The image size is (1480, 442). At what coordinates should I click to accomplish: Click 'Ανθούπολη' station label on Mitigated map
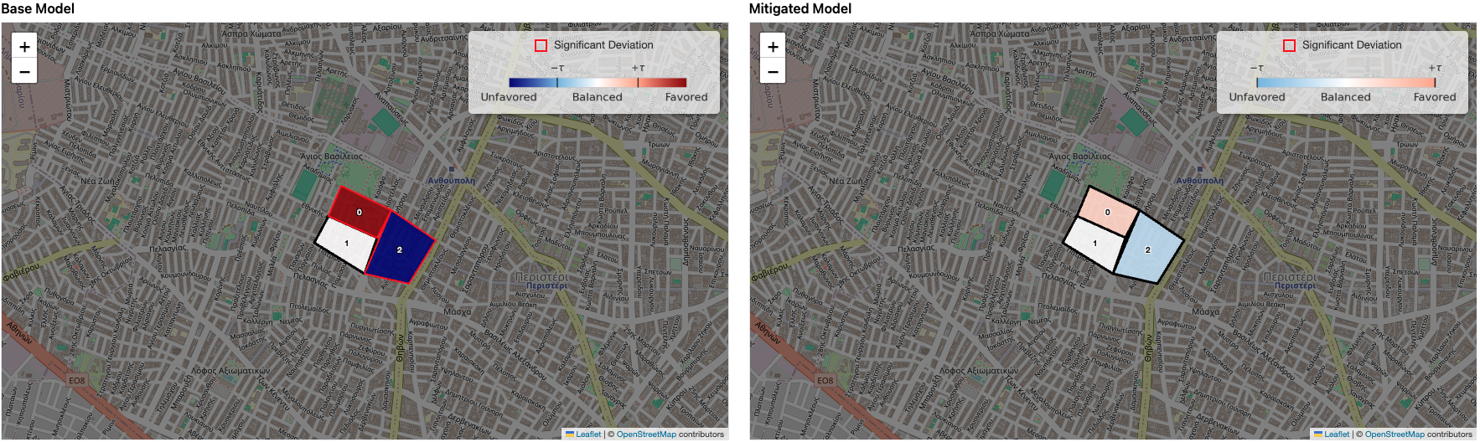point(1199,180)
